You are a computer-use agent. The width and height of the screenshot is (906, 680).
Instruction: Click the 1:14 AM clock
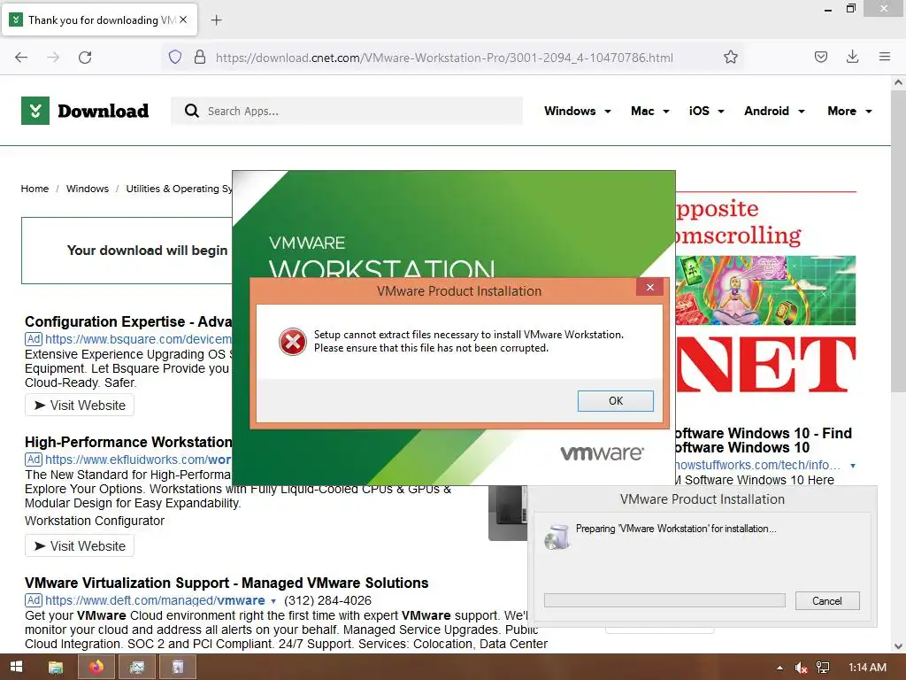[x=867, y=668]
